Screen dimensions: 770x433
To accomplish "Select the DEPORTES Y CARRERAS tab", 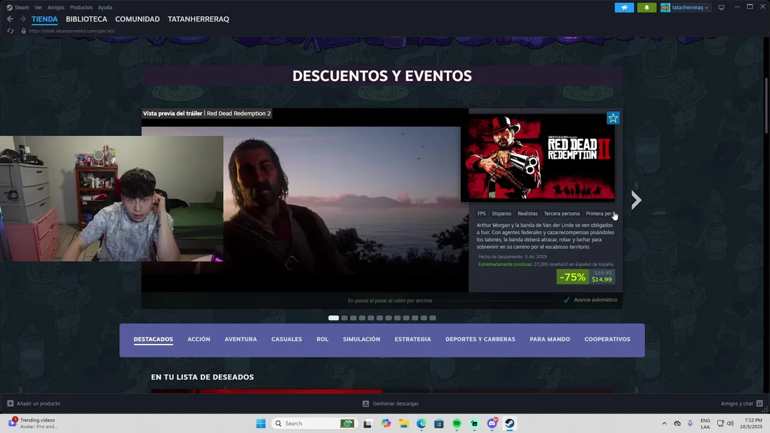I will tap(480, 339).
